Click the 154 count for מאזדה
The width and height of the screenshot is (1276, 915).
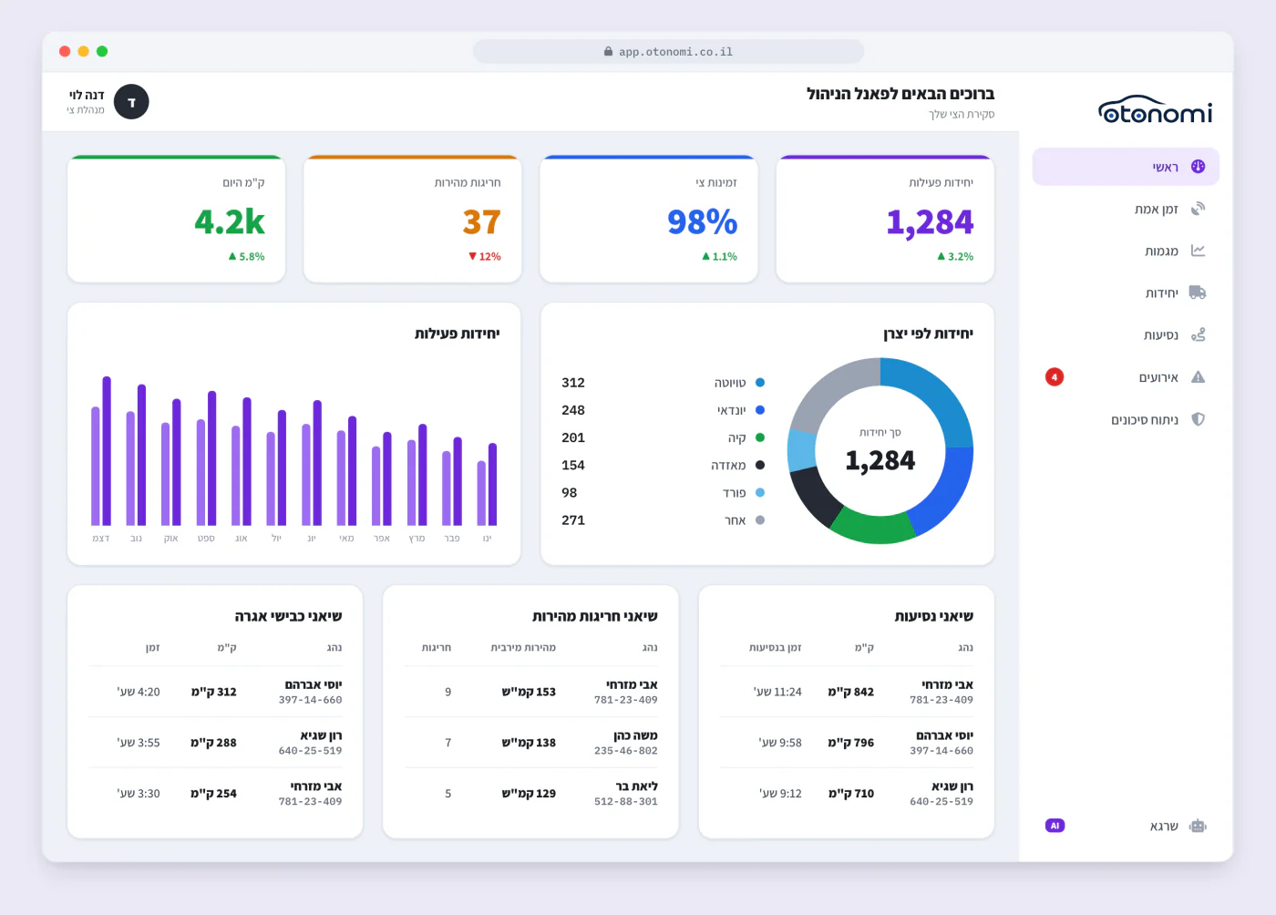coord(573,465)
